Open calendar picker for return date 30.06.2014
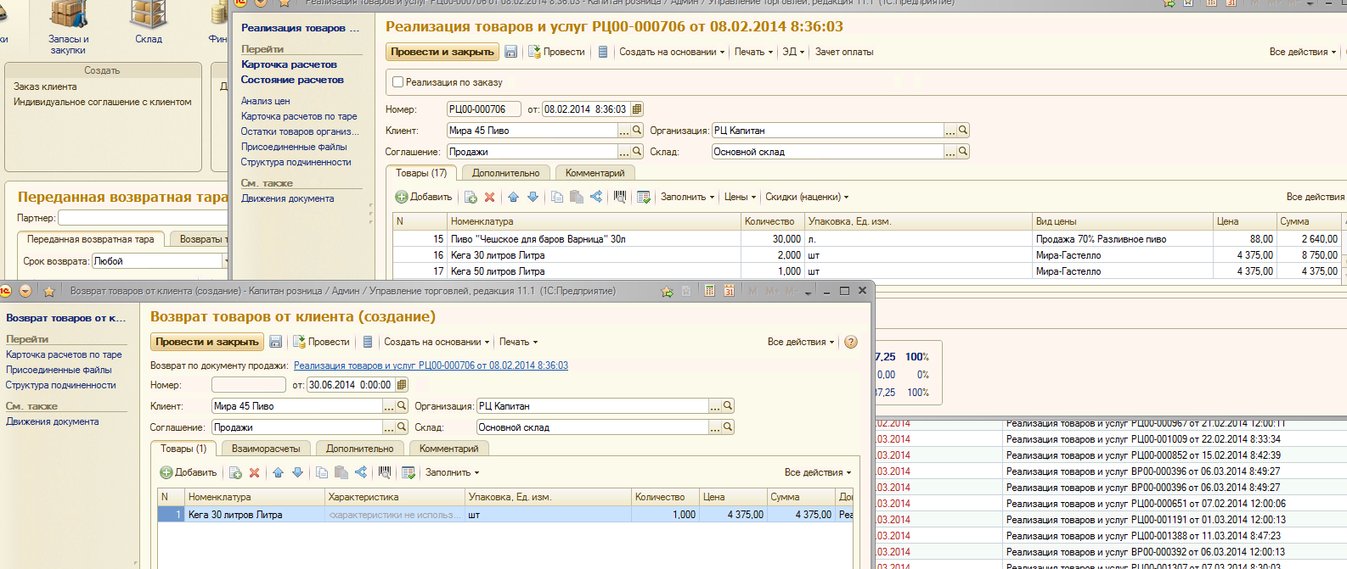1347x569 pixels. coord(402,385)
